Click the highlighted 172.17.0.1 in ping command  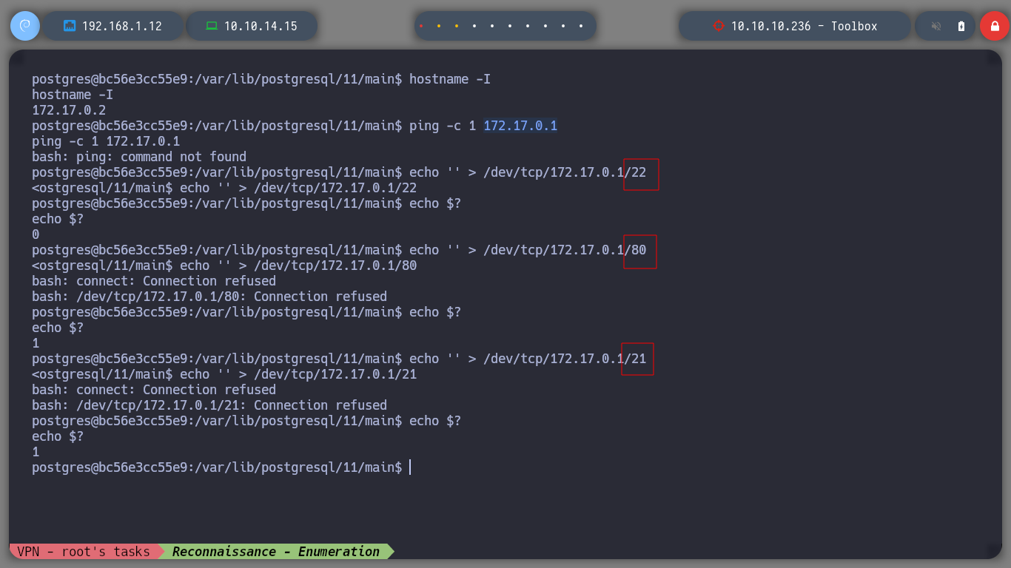520,126
